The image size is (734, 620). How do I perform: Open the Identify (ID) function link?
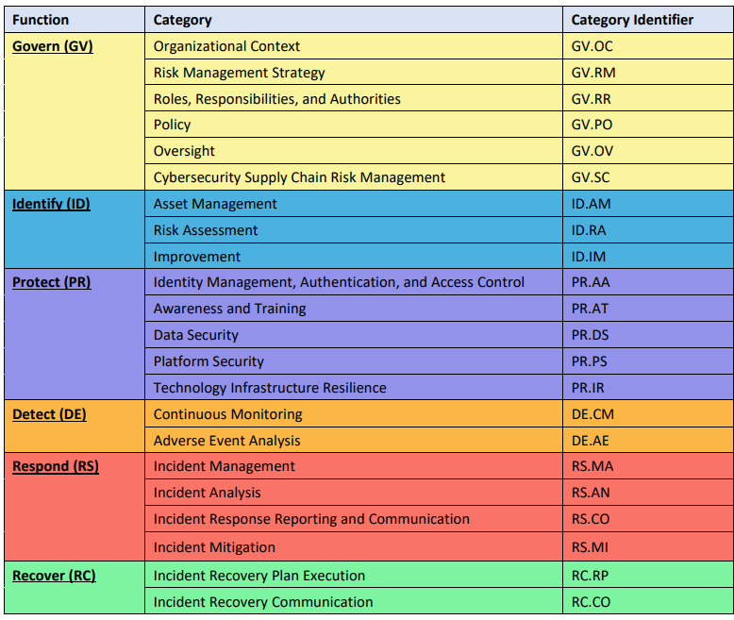[51, 204]
